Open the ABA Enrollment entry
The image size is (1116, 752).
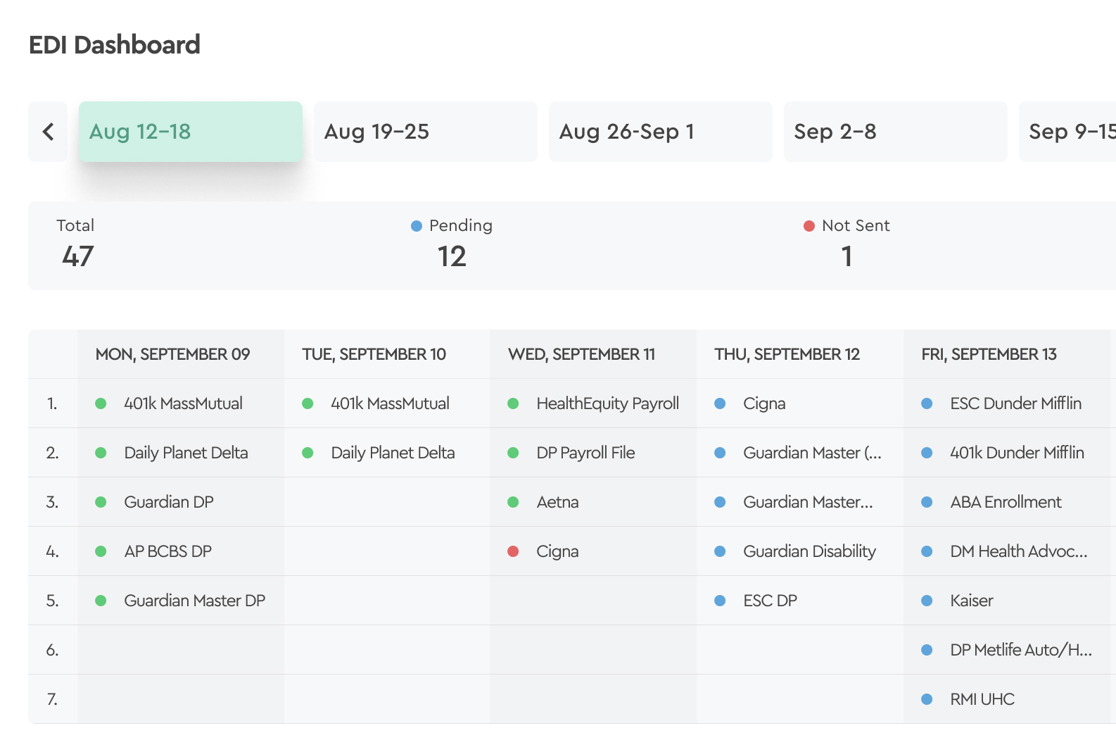pyautogui.click(x=1006, y=502)
